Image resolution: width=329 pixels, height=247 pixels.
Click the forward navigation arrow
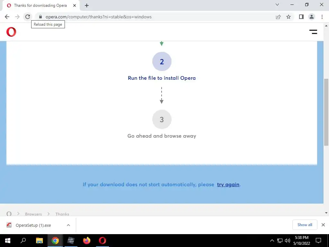(x=17, y=17)
